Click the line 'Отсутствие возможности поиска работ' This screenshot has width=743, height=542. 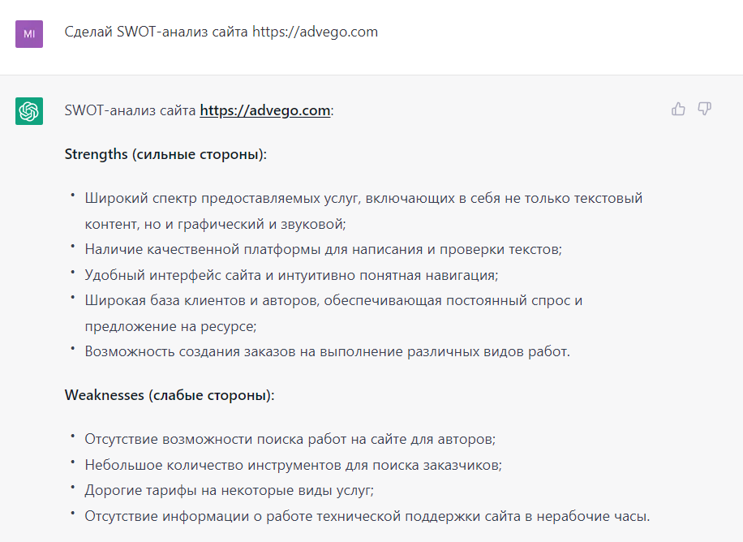tap(290, 439)
